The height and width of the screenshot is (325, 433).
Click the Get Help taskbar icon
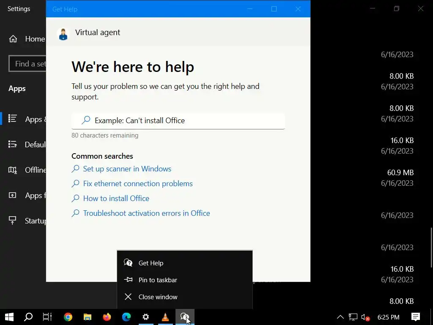(185, 317)
